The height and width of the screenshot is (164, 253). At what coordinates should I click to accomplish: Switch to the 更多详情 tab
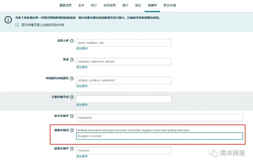(x=170, y=5)
